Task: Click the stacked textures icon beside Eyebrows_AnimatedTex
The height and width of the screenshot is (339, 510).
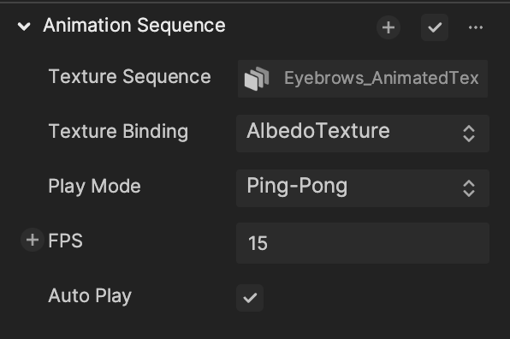Action: (x=257, y=79)
